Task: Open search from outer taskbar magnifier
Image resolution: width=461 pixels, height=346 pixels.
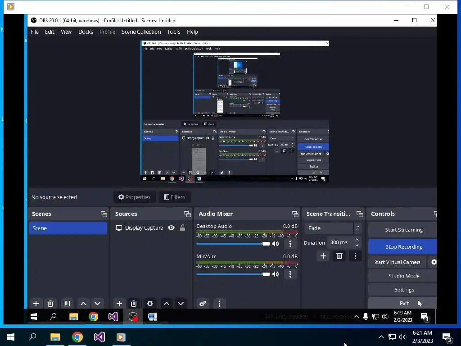Action: pyautogui.click(x=32, y=337)
